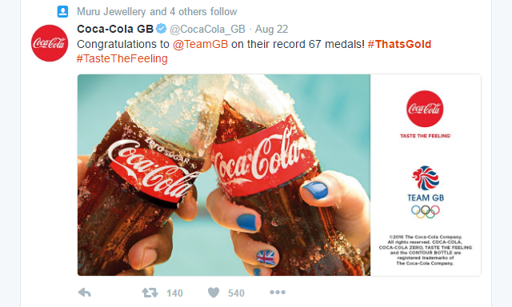
Task: Click the like count 540
Action: 236,293
